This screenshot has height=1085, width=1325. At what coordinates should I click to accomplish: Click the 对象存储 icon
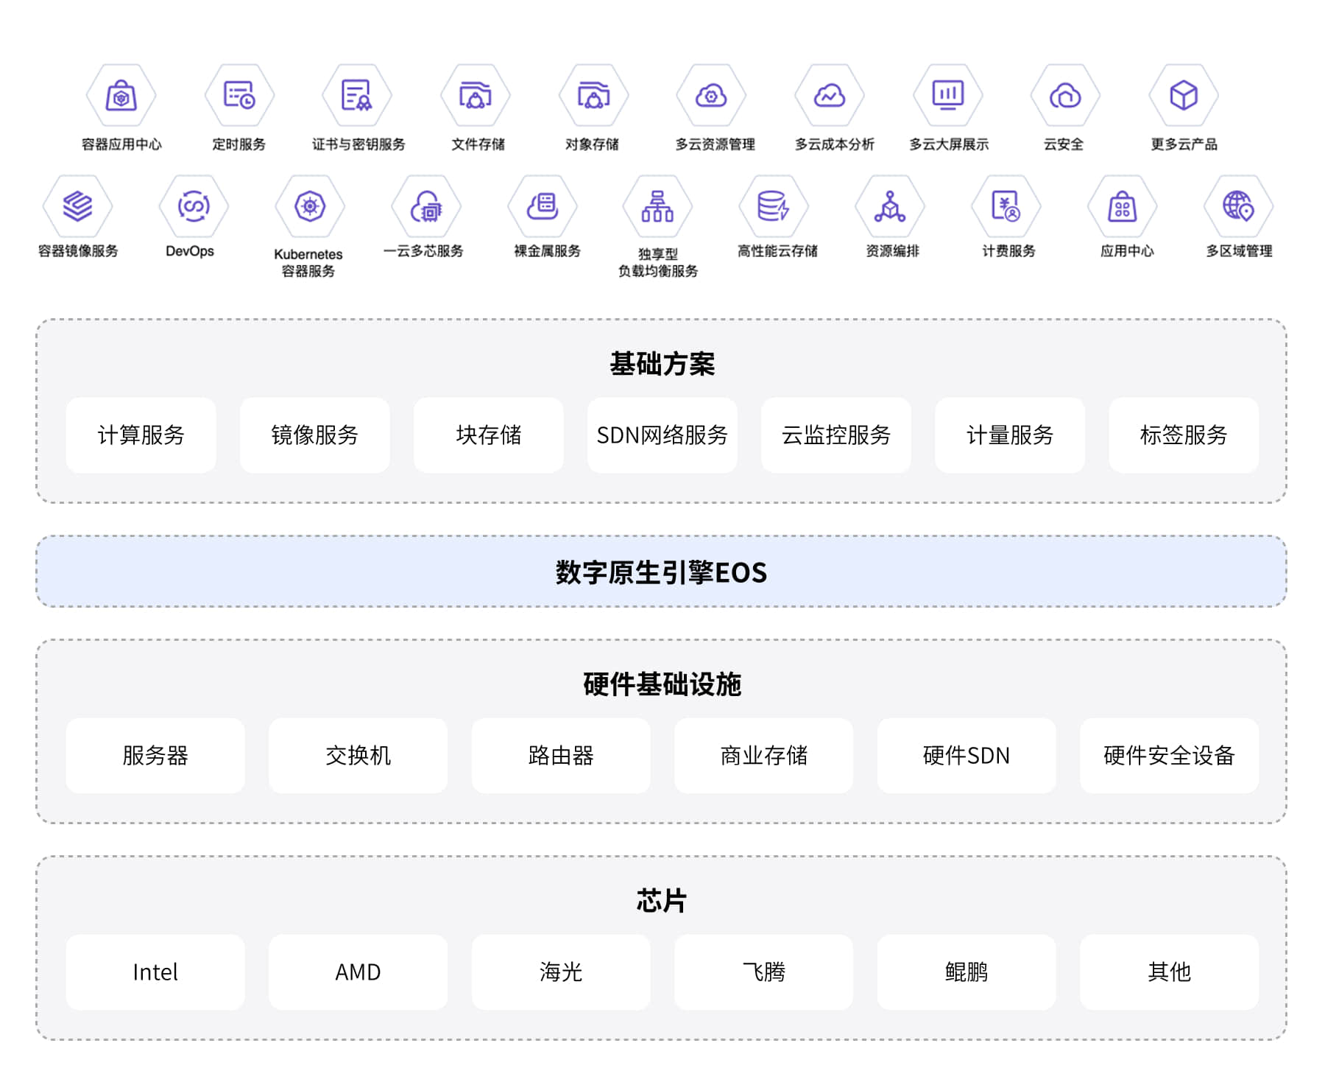click(593, 96)
